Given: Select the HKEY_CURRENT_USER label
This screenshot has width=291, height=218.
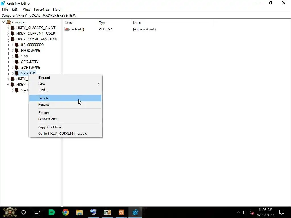Looking at the screenshot, I should point(36,33).
